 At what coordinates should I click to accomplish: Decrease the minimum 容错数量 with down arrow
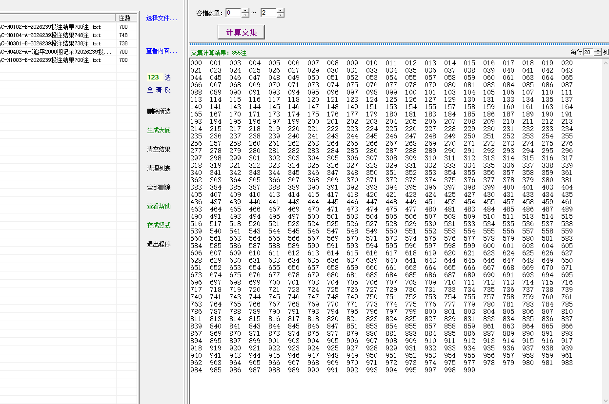pos(245,16)
